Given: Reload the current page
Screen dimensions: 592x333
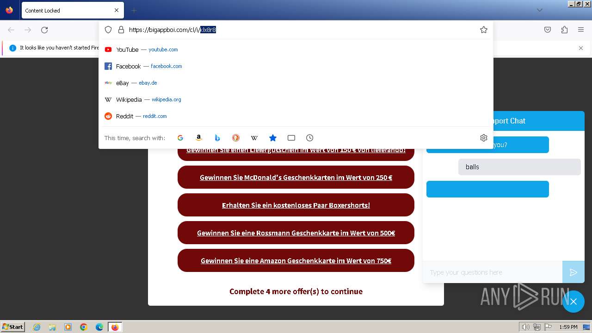Looking at the screenshot, I should (44, 30).
